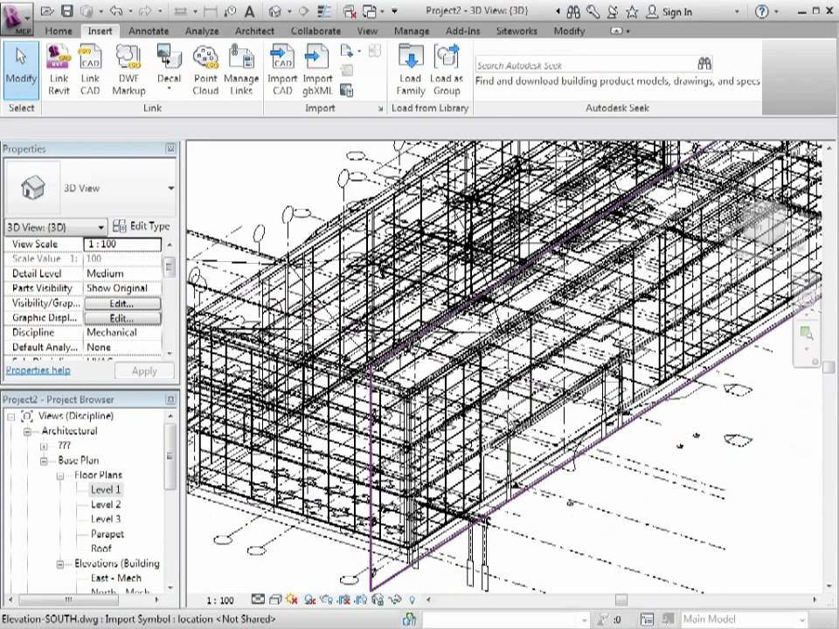Click the Apply button in Properties

(x=144, y=370)
